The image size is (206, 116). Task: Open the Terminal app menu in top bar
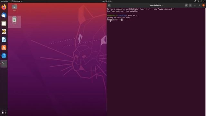[17, 1]
